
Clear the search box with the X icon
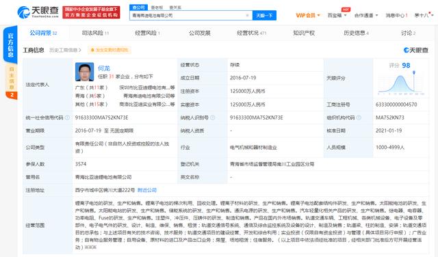point(247,15)
